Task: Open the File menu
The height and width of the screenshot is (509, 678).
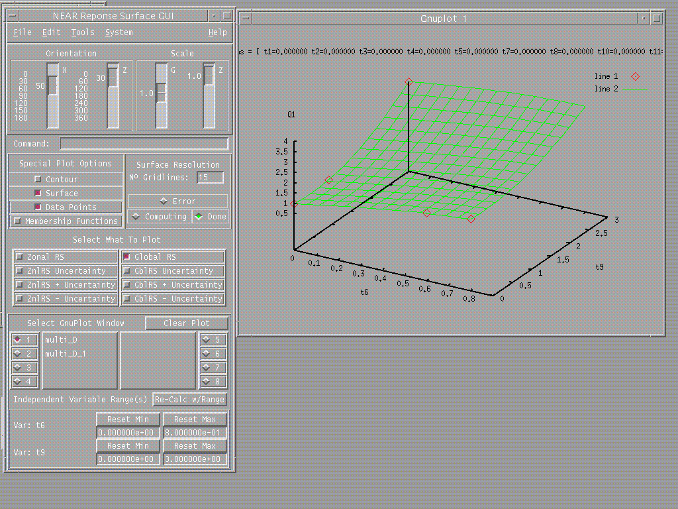Action: [x=22, y=32]
